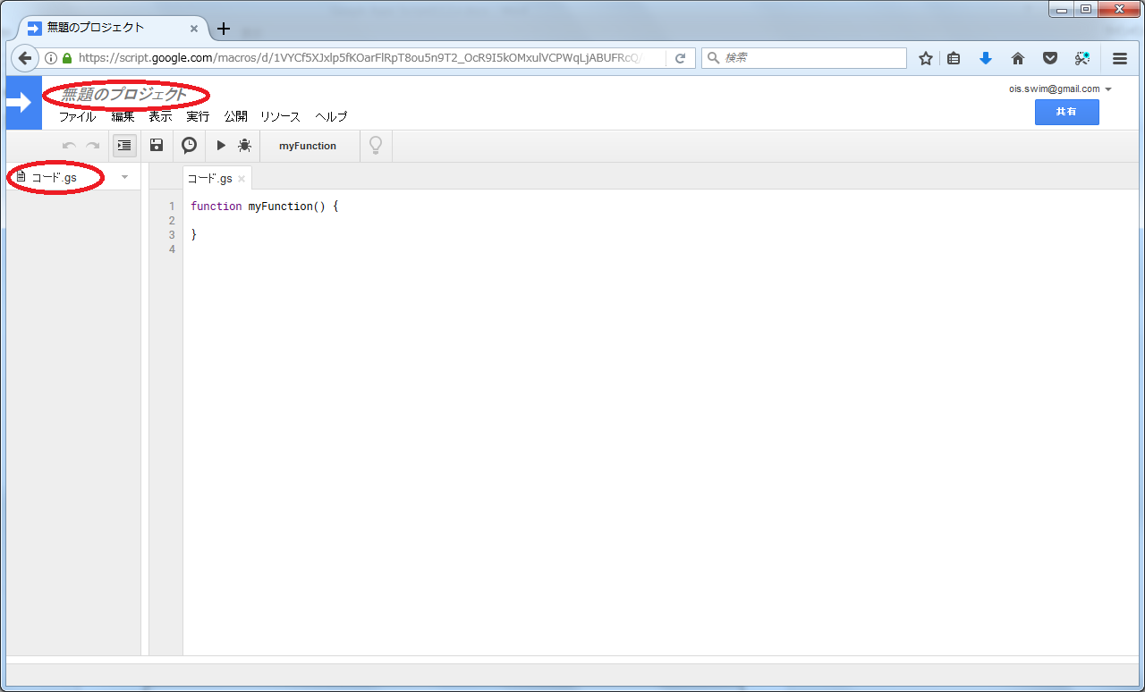
Task: Open the 実行 menu
Action: (x=198, y=116)
